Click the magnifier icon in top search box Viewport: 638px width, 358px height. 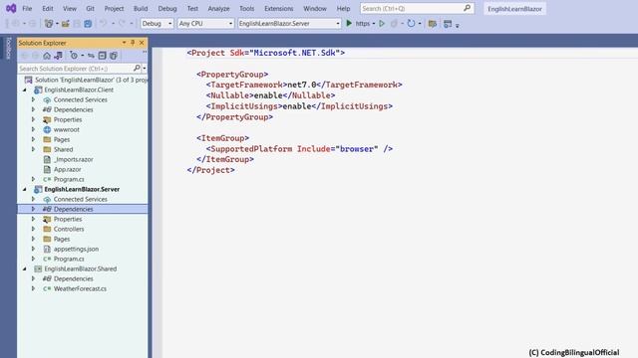(468, 8)
